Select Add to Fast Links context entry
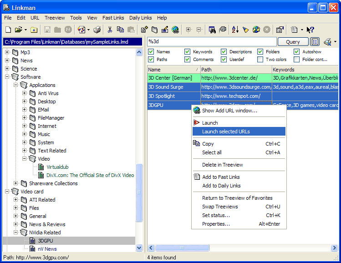Viewport: 341px width, 263px height. (x=239, y=177)
